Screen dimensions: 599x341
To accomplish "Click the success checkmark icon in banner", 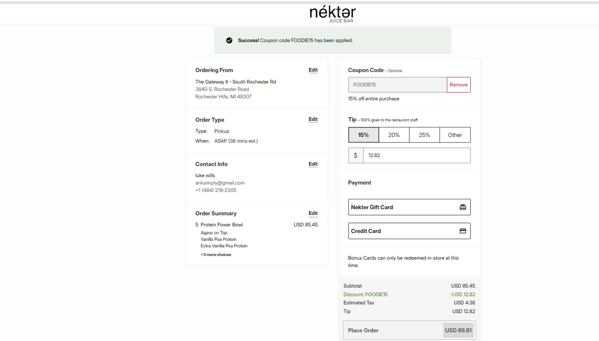I will coord(229,40).
